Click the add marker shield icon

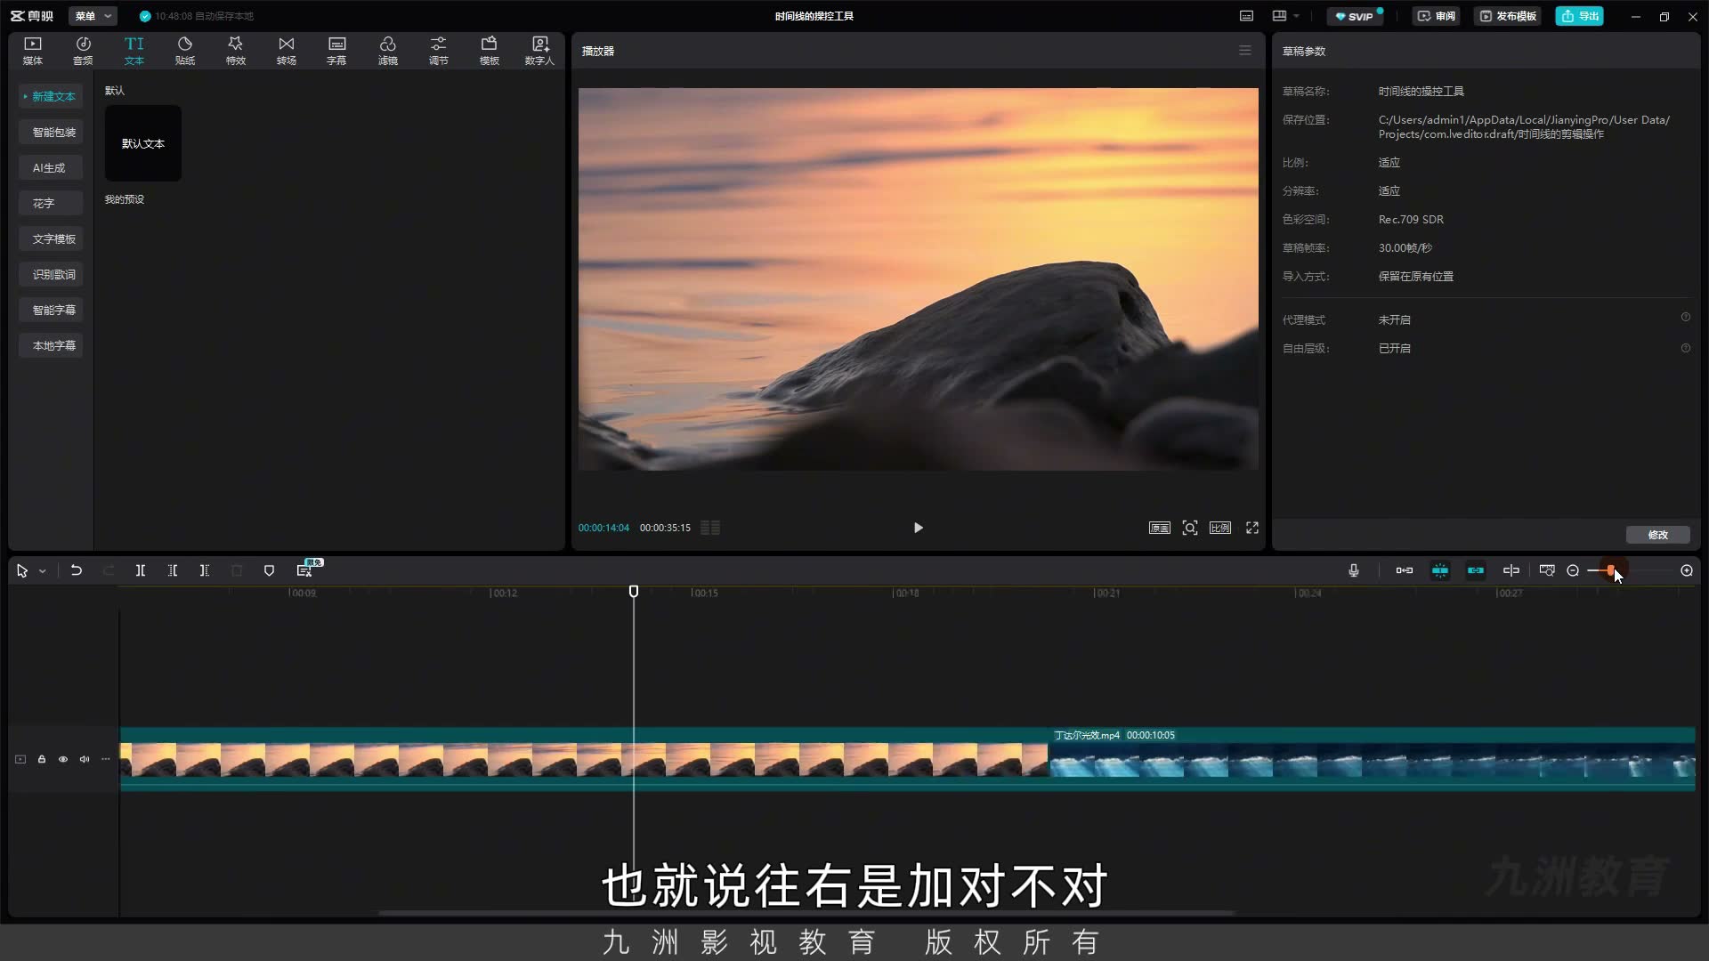coord(269,570)
